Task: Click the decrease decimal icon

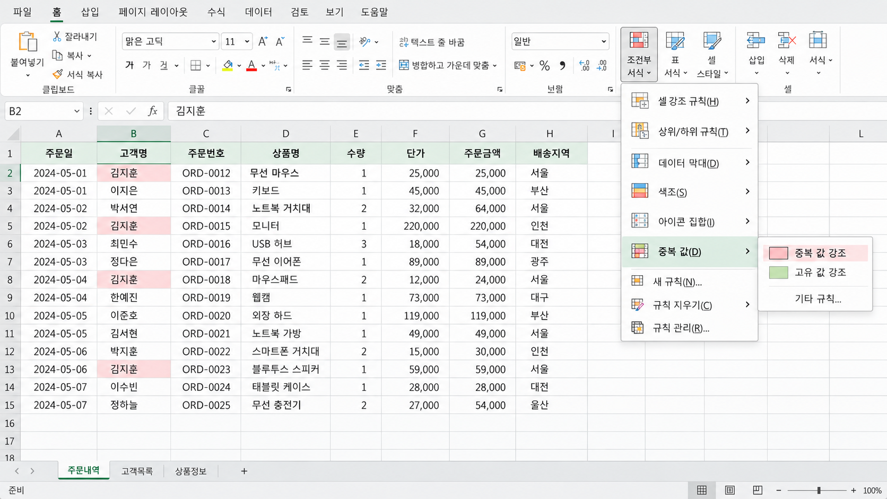Action: [x=602, y=65]
